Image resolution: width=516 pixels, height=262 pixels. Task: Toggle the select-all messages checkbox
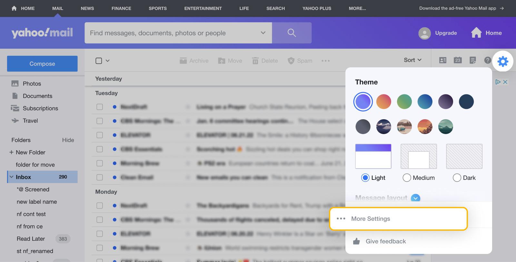point(99,61)
